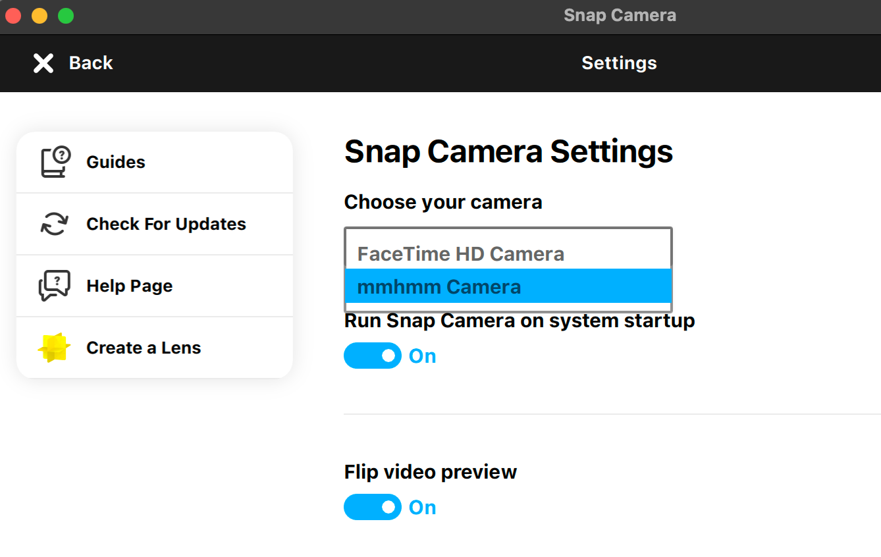The width and height of the screenshot is (881, 557).
Task: Toggle Run Snap Camera on system startup
Action: coord(373,356)
